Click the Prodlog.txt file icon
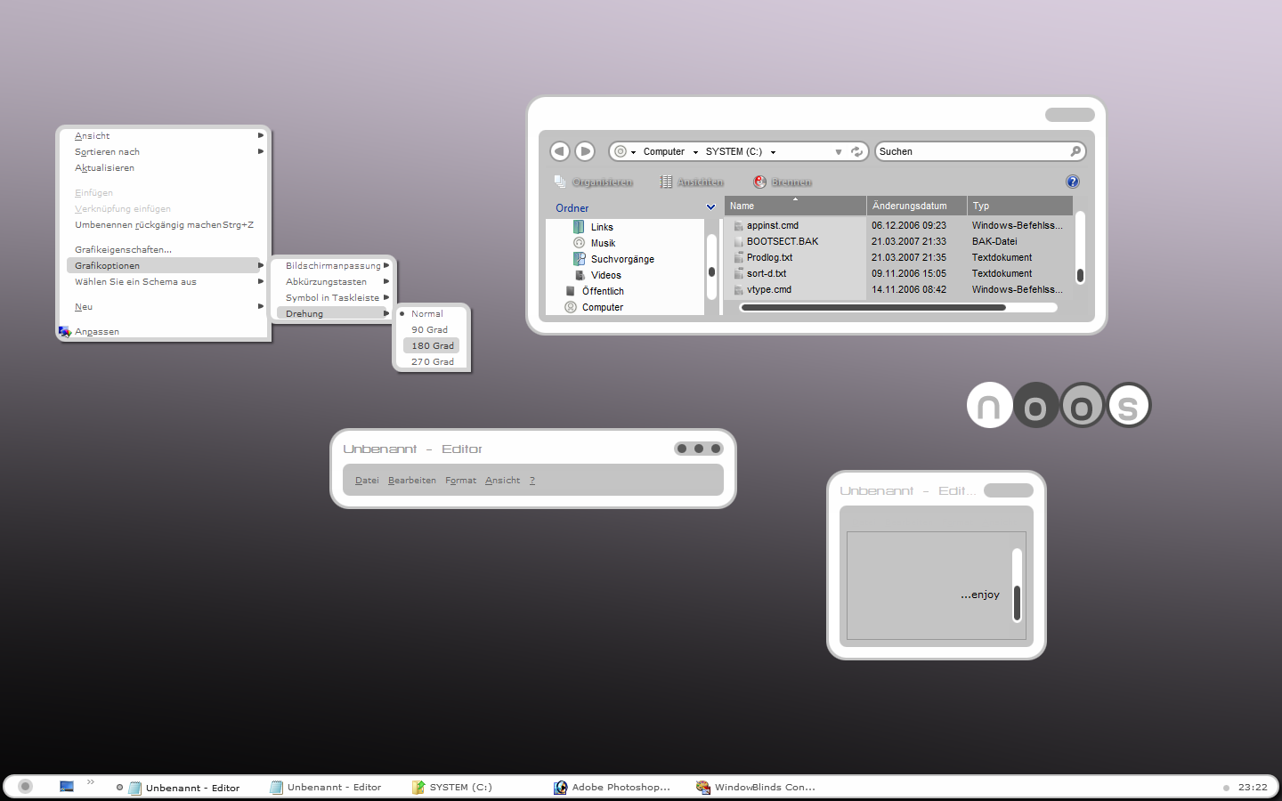The image size is (1282, 801). tap(738, 258)
